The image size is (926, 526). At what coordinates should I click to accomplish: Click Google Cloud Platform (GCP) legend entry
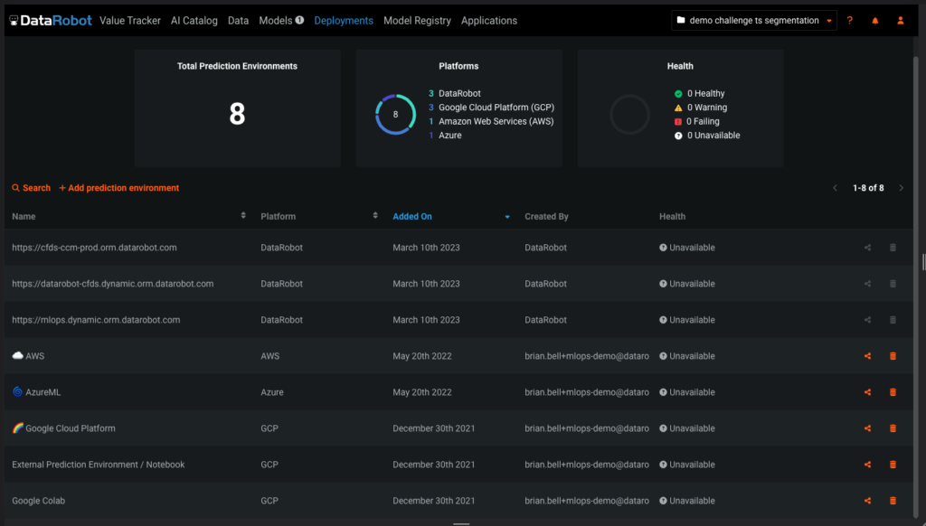[x=491, y=108]
